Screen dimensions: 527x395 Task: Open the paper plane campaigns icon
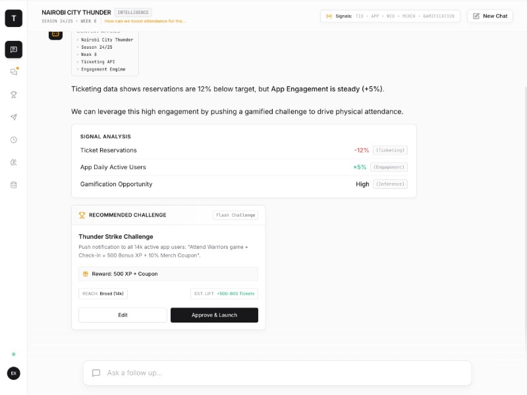tap(13, 117)
